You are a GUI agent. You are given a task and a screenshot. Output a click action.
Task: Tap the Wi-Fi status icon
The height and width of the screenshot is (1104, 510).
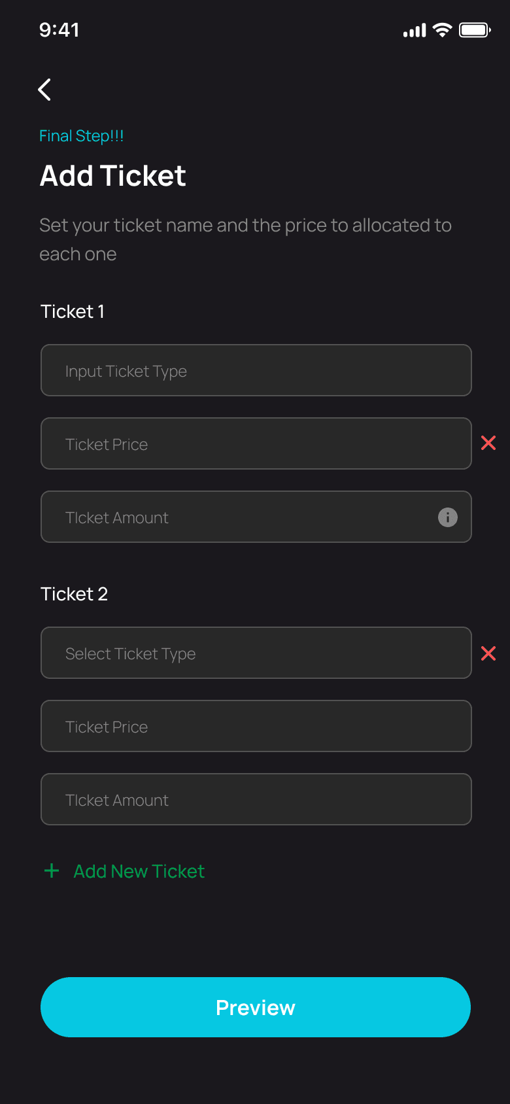(443, 30)
